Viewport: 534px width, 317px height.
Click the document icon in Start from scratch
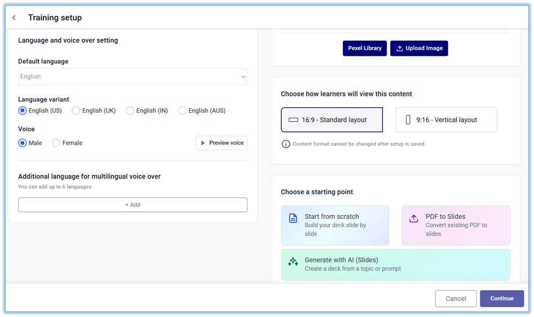click(x=293, y=218)
